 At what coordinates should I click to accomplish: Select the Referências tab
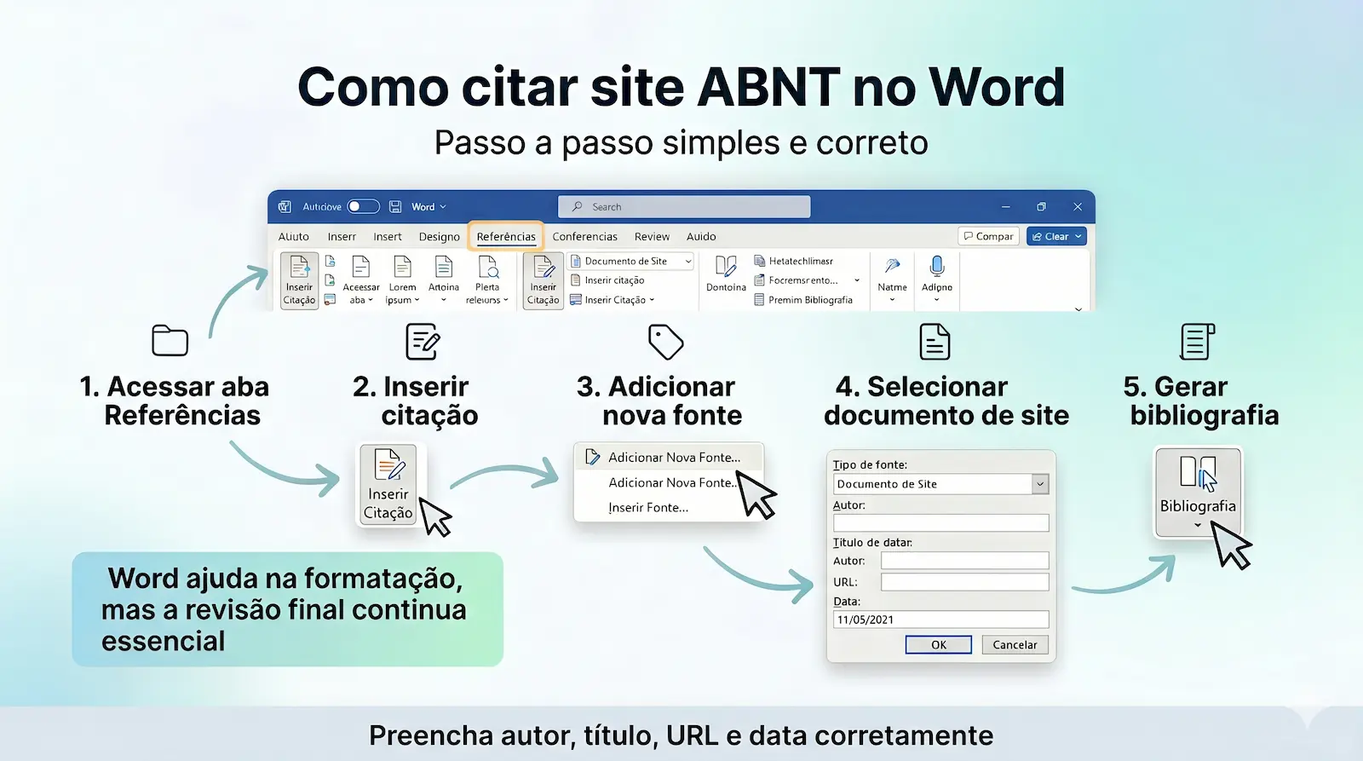(x=506, y=237)
